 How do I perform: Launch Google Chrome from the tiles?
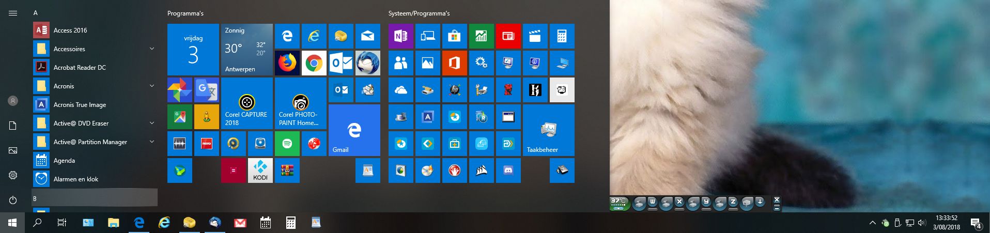(314, 63)
